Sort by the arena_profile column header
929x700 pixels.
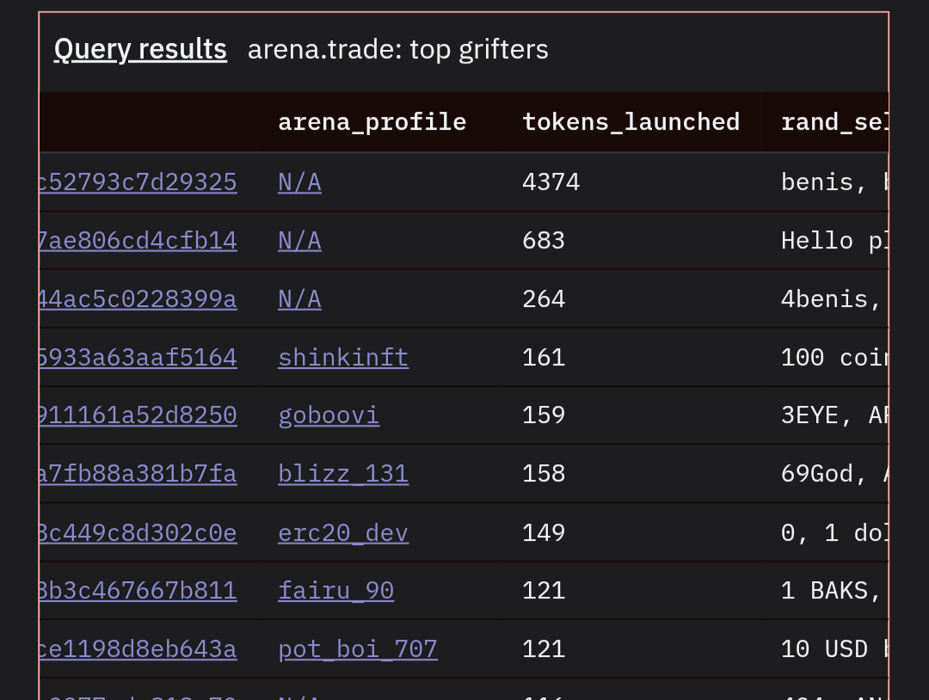click(x=372, y=122)
